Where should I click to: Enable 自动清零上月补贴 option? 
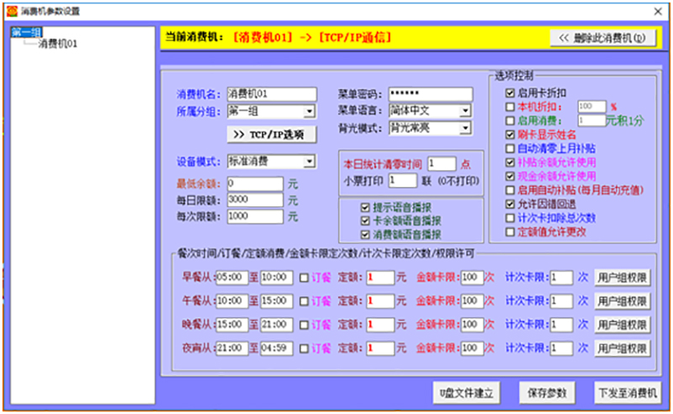[510, 148]
